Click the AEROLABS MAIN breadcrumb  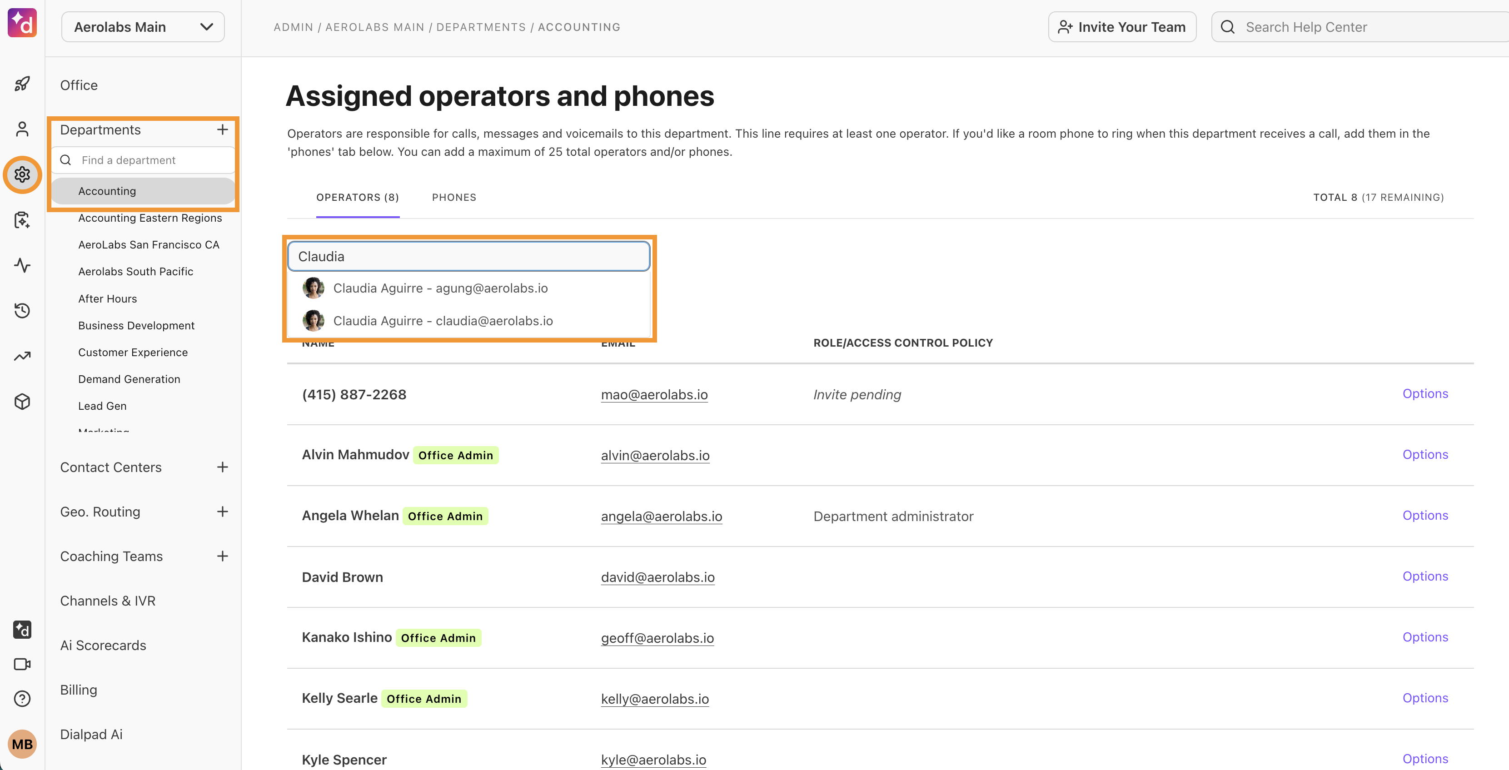pyautogui.click(x=374, y=27)
